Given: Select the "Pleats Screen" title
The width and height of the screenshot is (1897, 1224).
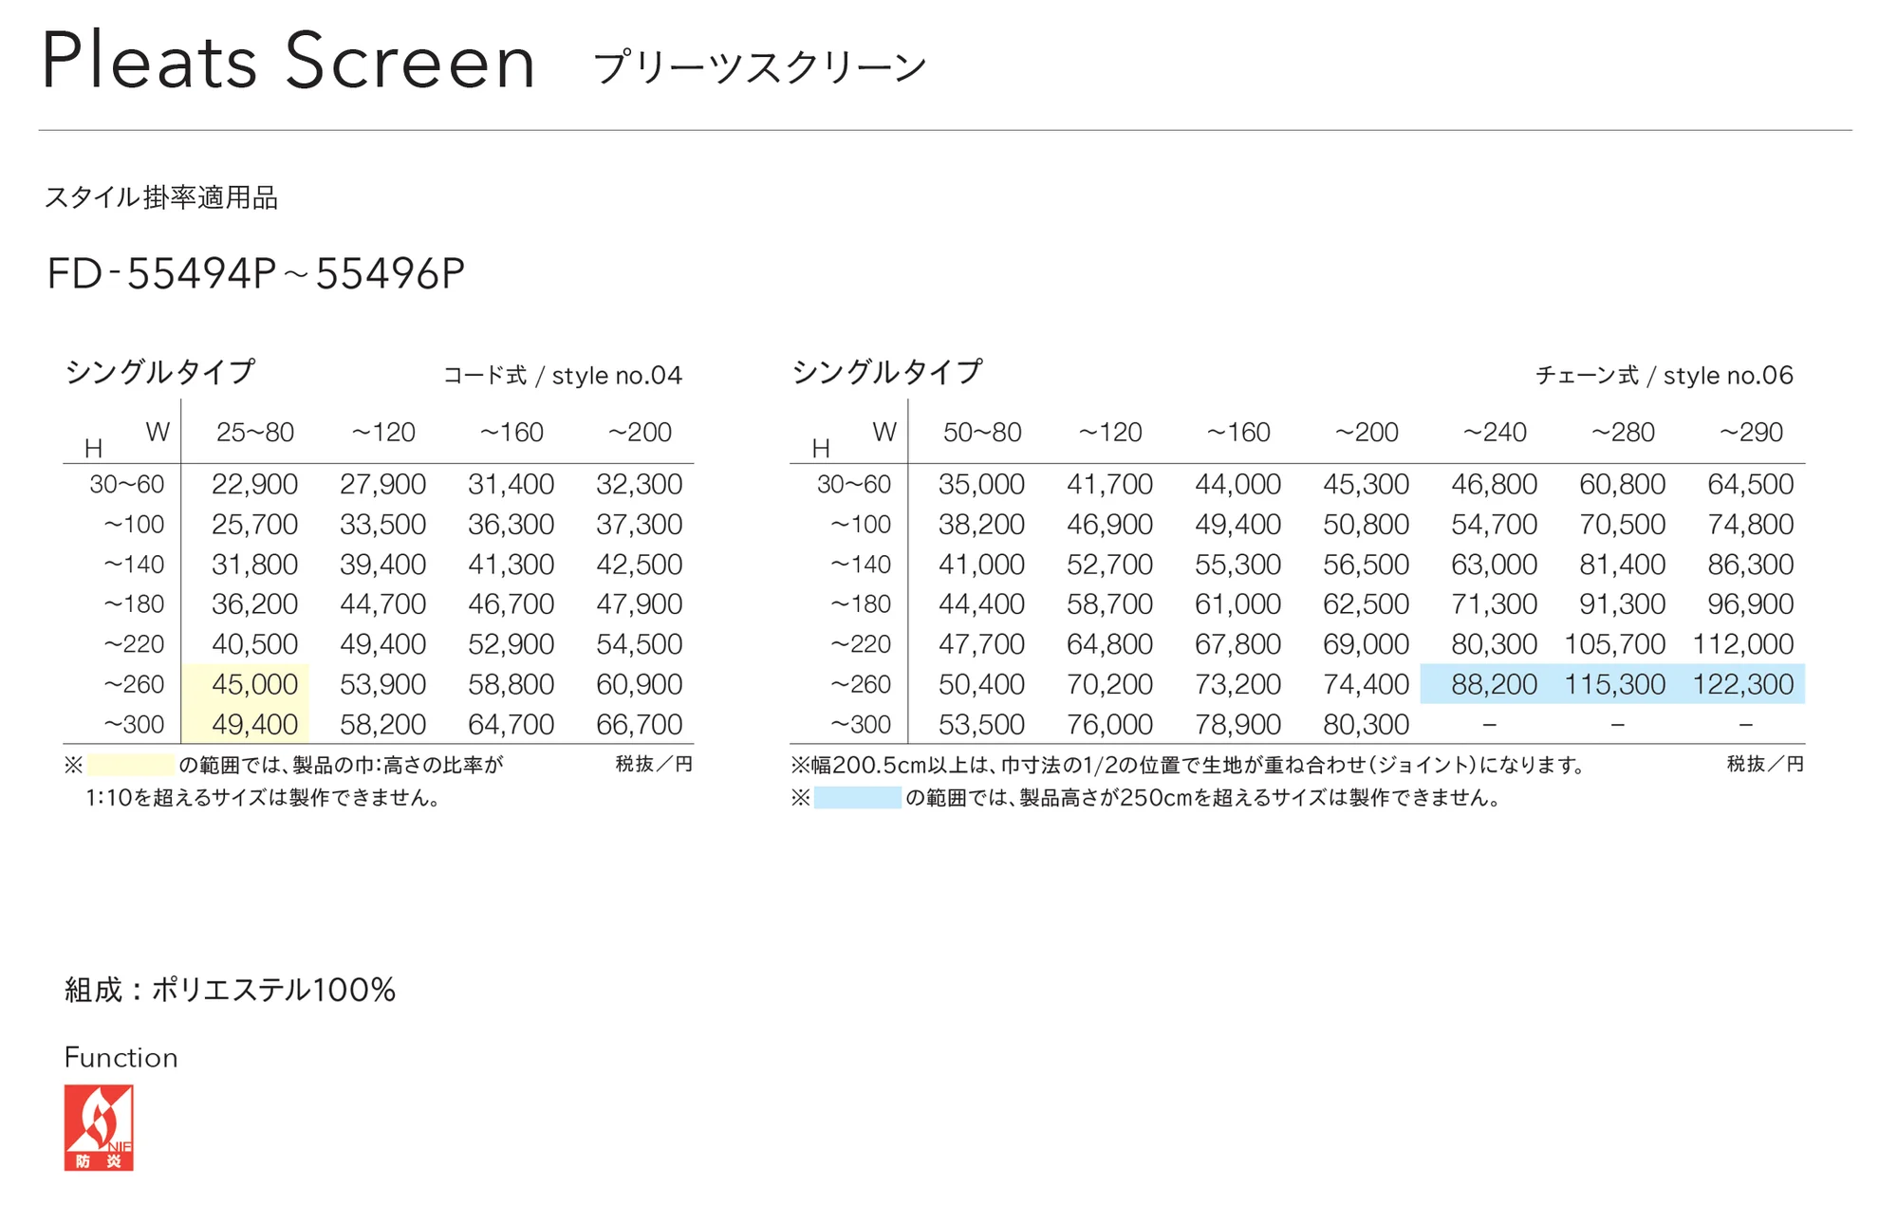Looking at the screenshot, I should [288, 61].
